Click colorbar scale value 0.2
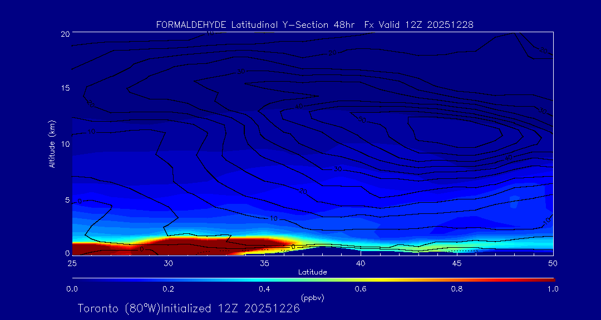 pos(168,289)
